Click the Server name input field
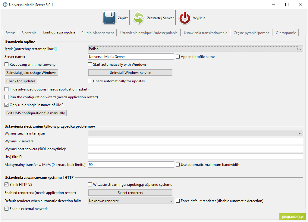The height and width of the screenshot is (222, 308). (131, 57)
